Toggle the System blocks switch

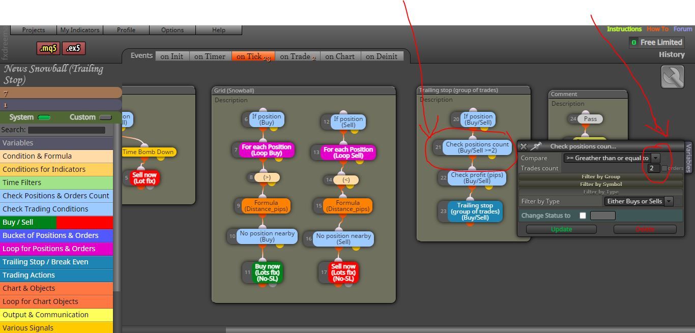44,117
